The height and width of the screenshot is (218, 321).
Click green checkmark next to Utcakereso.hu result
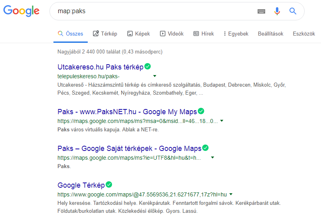pos(148,66)
